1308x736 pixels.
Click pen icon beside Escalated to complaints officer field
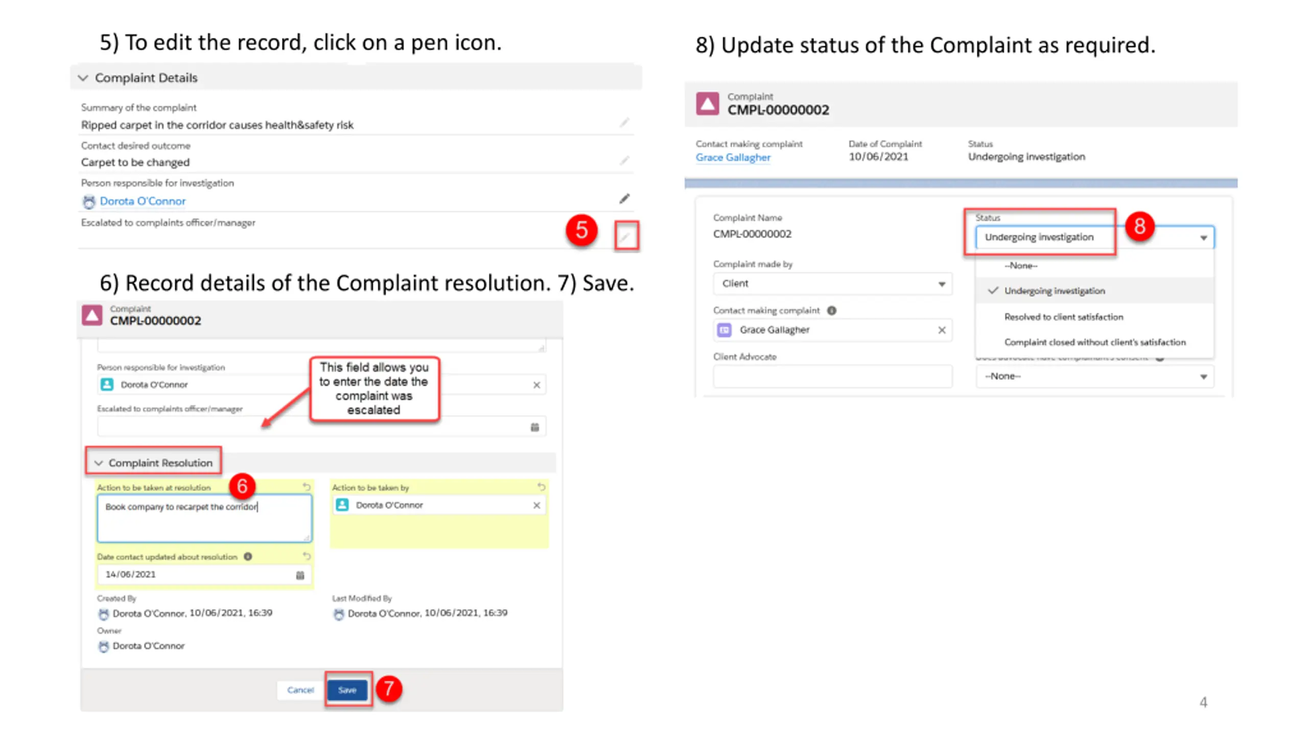625,236
